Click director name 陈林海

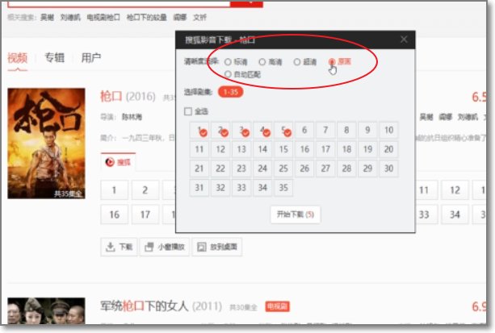[132, 117]
